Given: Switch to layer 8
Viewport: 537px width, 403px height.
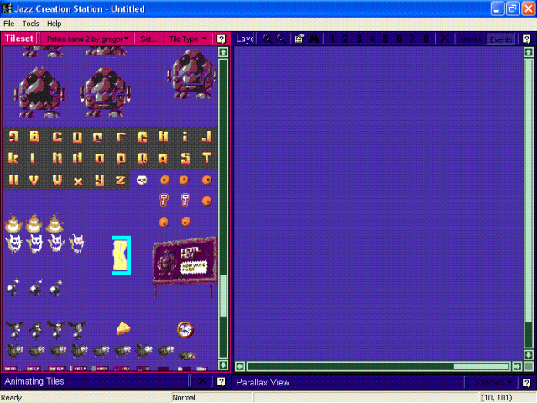Looking at the screenshot, I should click(425, 39).
